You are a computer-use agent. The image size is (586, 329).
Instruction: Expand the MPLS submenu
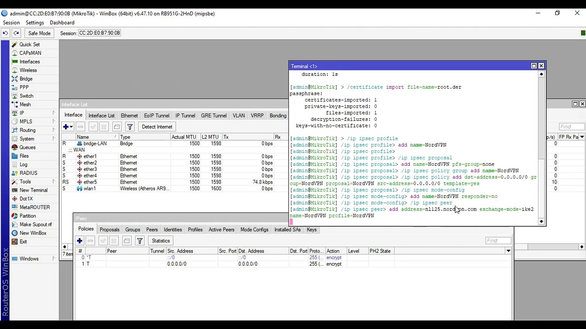click(54, 122)
